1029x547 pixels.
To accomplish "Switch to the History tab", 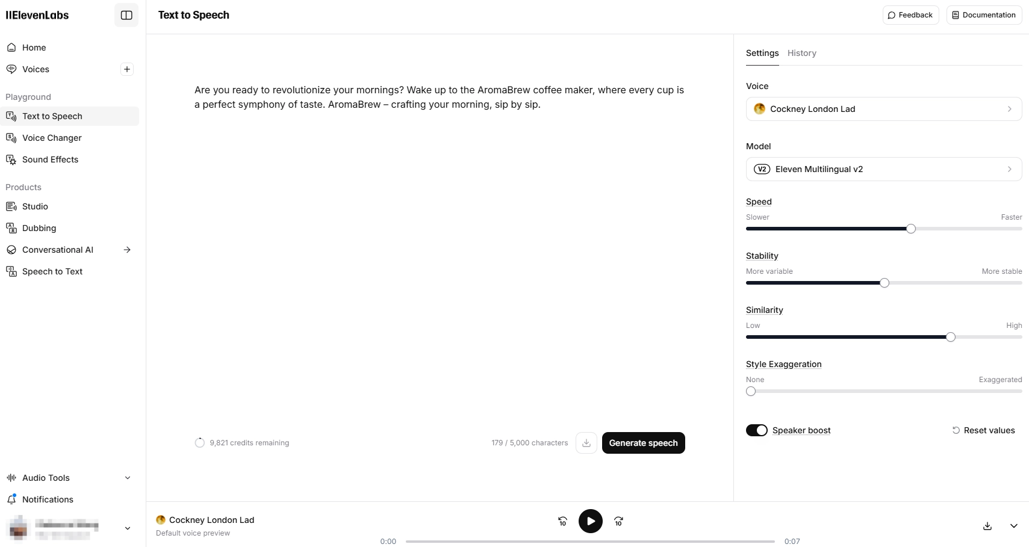I will click(x=801, y=53).
